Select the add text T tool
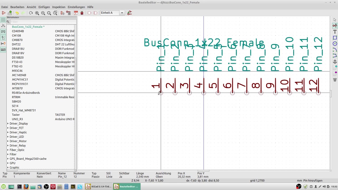Image resolution: width=338 pixels, height=190 pixels. pos(335,32)
